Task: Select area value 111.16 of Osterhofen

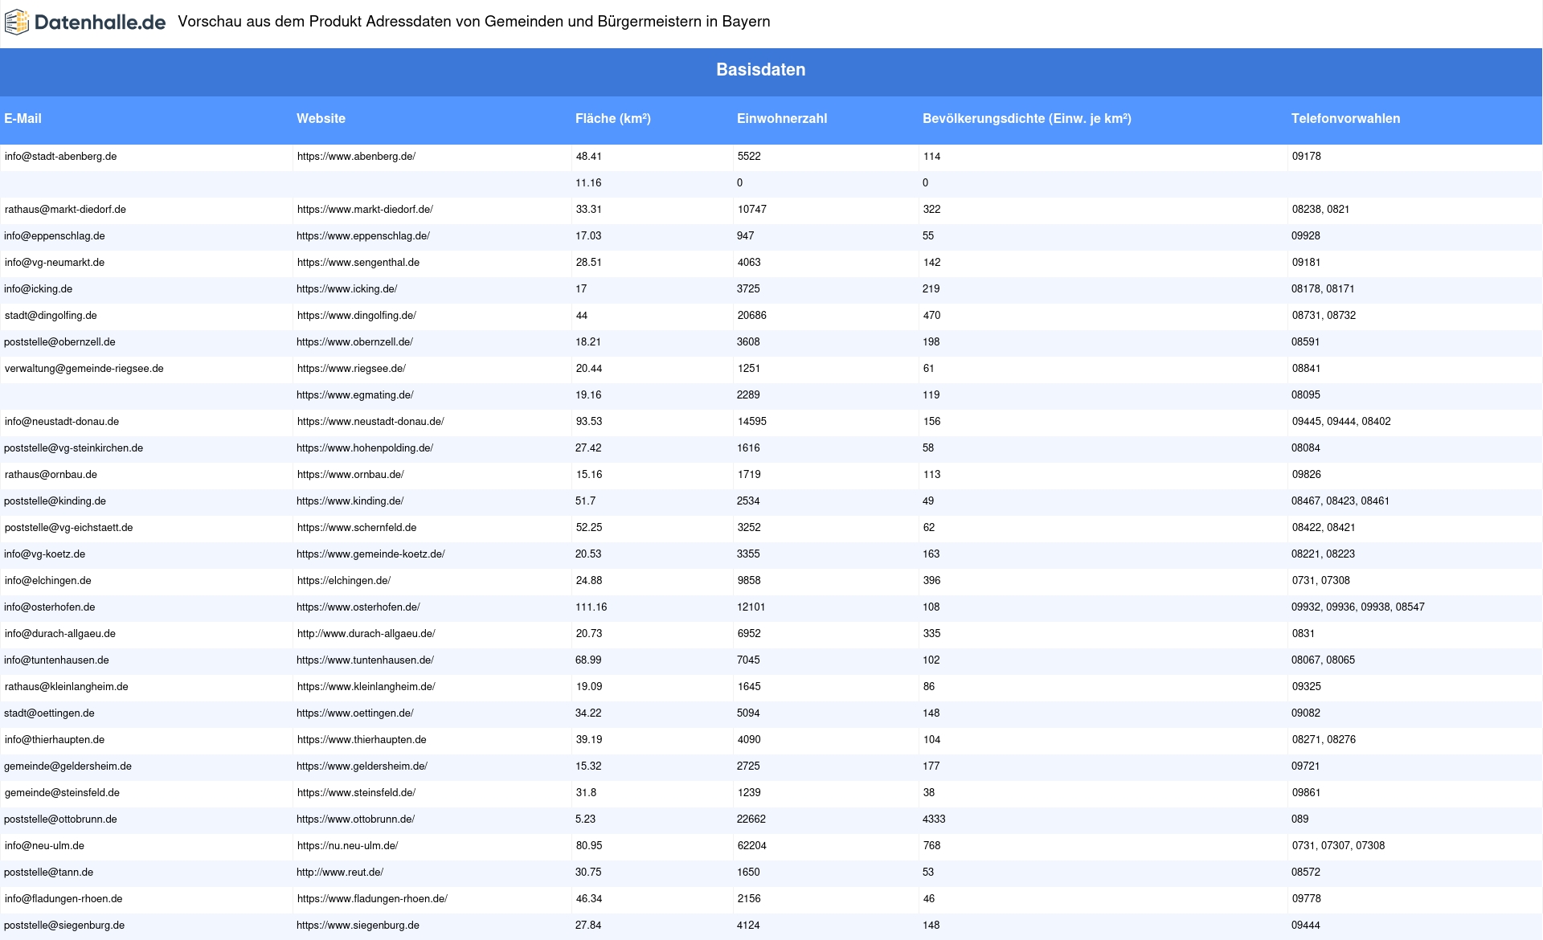Action: point(591,607)
